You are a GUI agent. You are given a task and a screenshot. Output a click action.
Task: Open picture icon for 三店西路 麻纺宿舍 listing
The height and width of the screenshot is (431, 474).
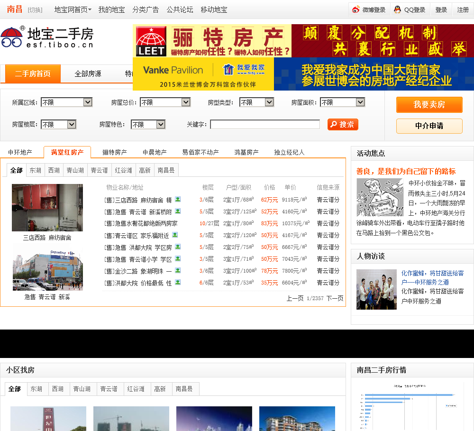point(178,199)
